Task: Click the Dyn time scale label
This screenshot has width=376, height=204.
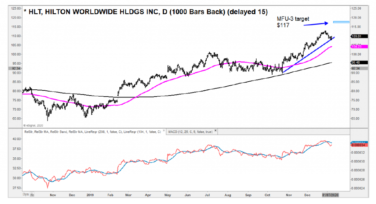Action: pyautogui.click(x=25, y=194)
